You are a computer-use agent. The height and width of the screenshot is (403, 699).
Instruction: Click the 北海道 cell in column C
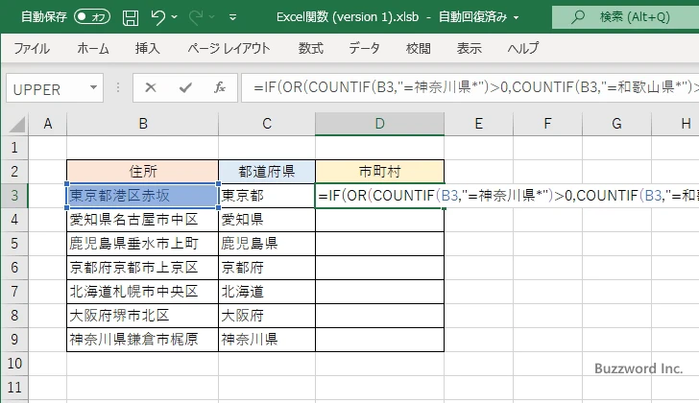(x=267, y=292)
